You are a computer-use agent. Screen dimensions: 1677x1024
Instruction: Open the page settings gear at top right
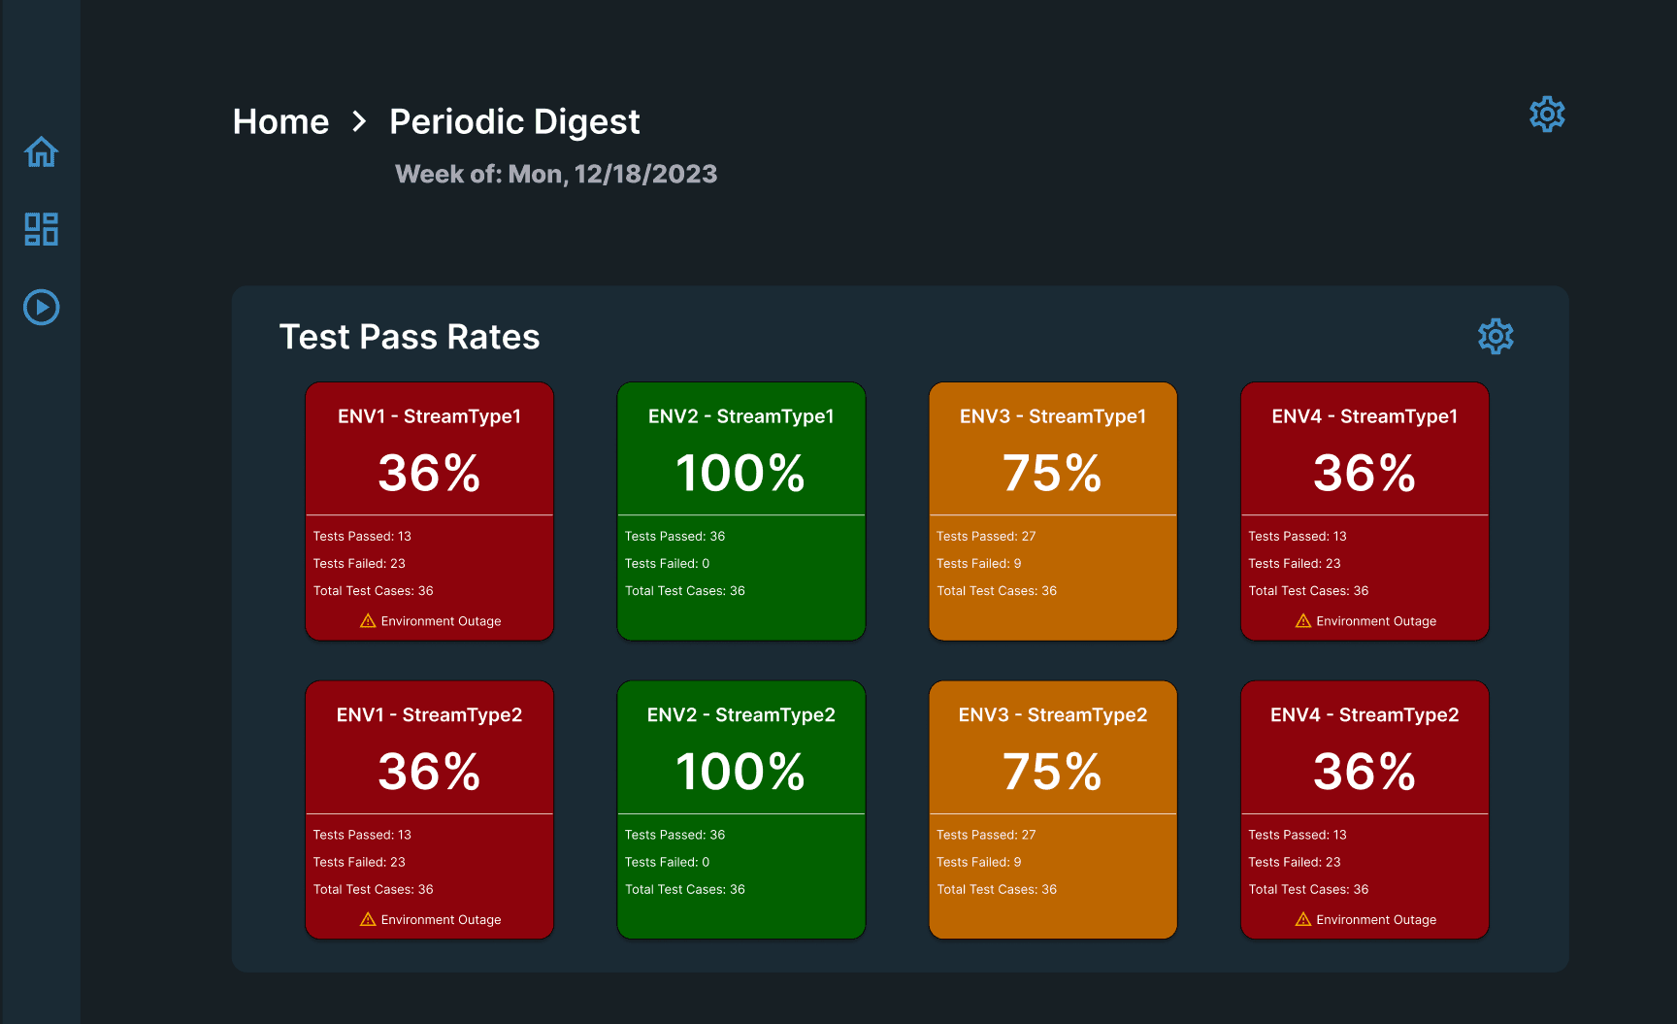(1547, 114)
